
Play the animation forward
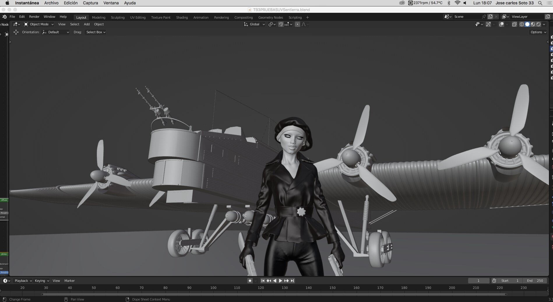click(280, 281)
